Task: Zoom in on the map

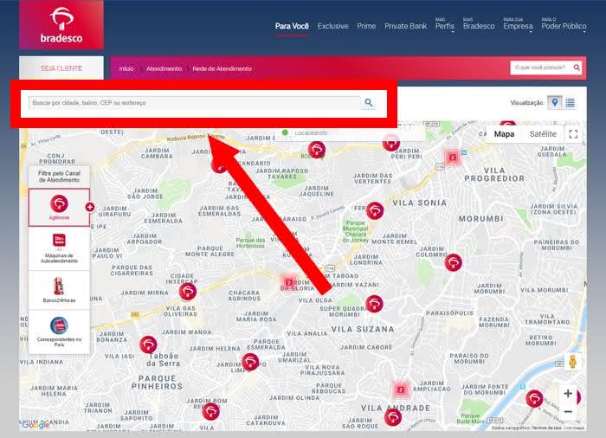Action: pyautogui.click(x=568, y=394)
